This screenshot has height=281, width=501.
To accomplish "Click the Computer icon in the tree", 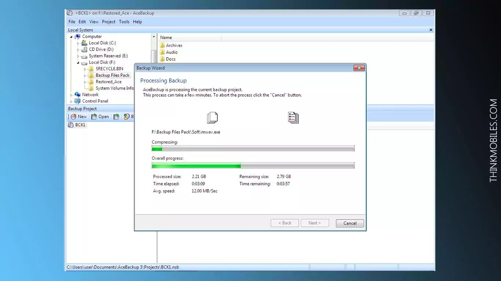I will coord(77,36).
